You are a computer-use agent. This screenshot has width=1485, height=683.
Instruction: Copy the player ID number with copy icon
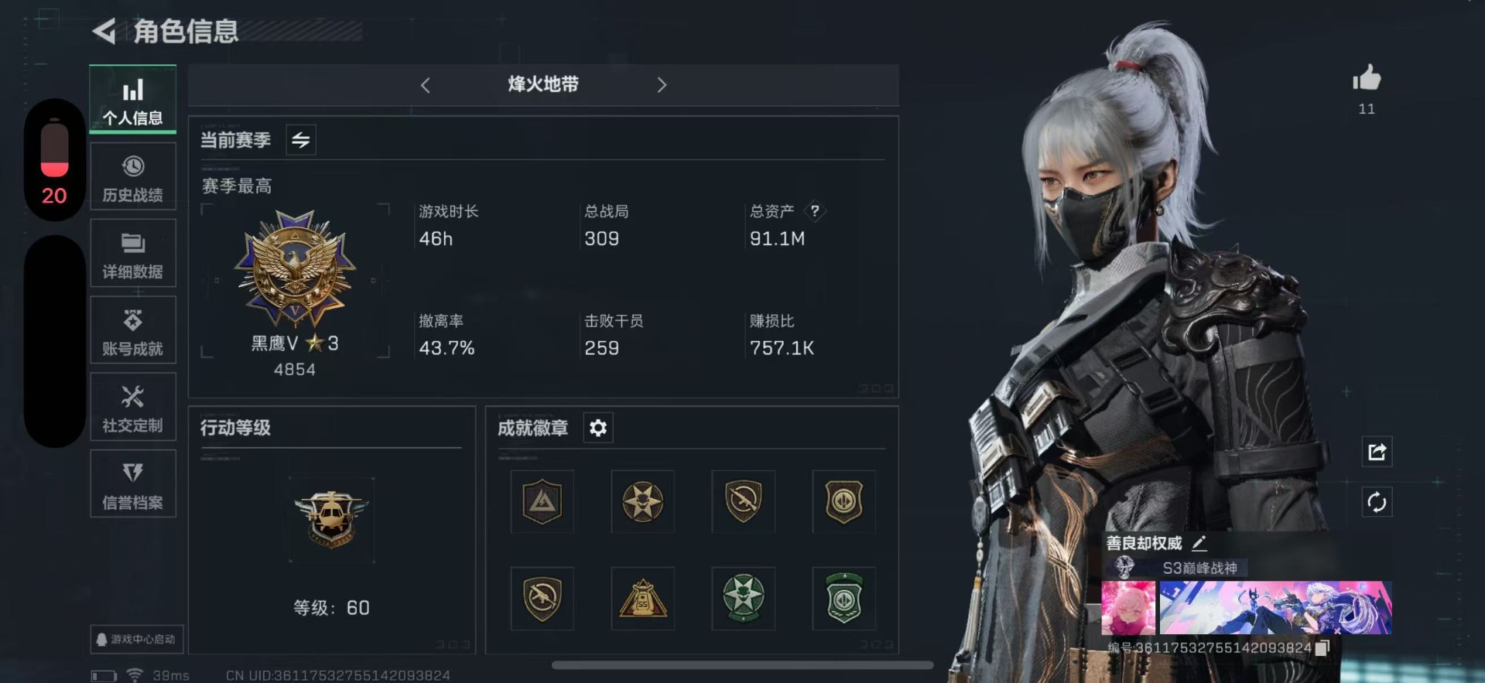(1322, 647)
